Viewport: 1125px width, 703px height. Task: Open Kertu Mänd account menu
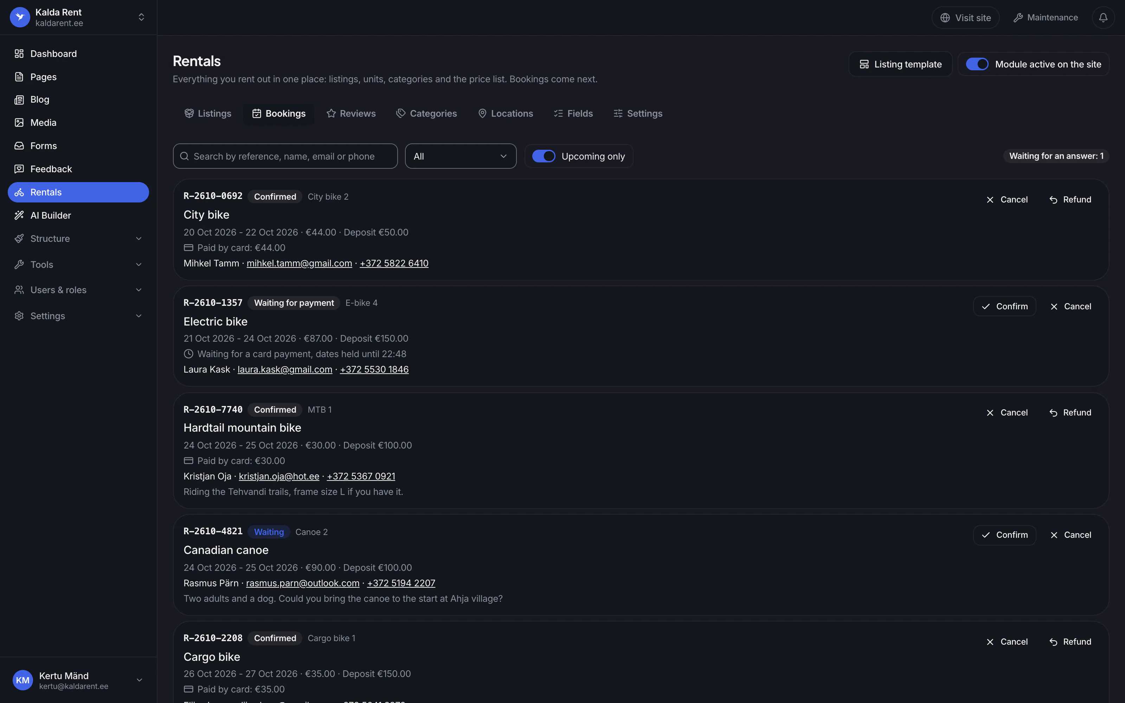78,680
